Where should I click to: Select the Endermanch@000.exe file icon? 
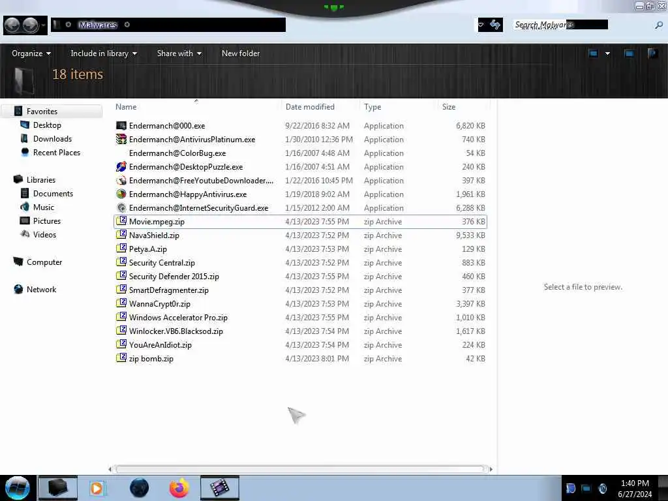click(121, 126)
